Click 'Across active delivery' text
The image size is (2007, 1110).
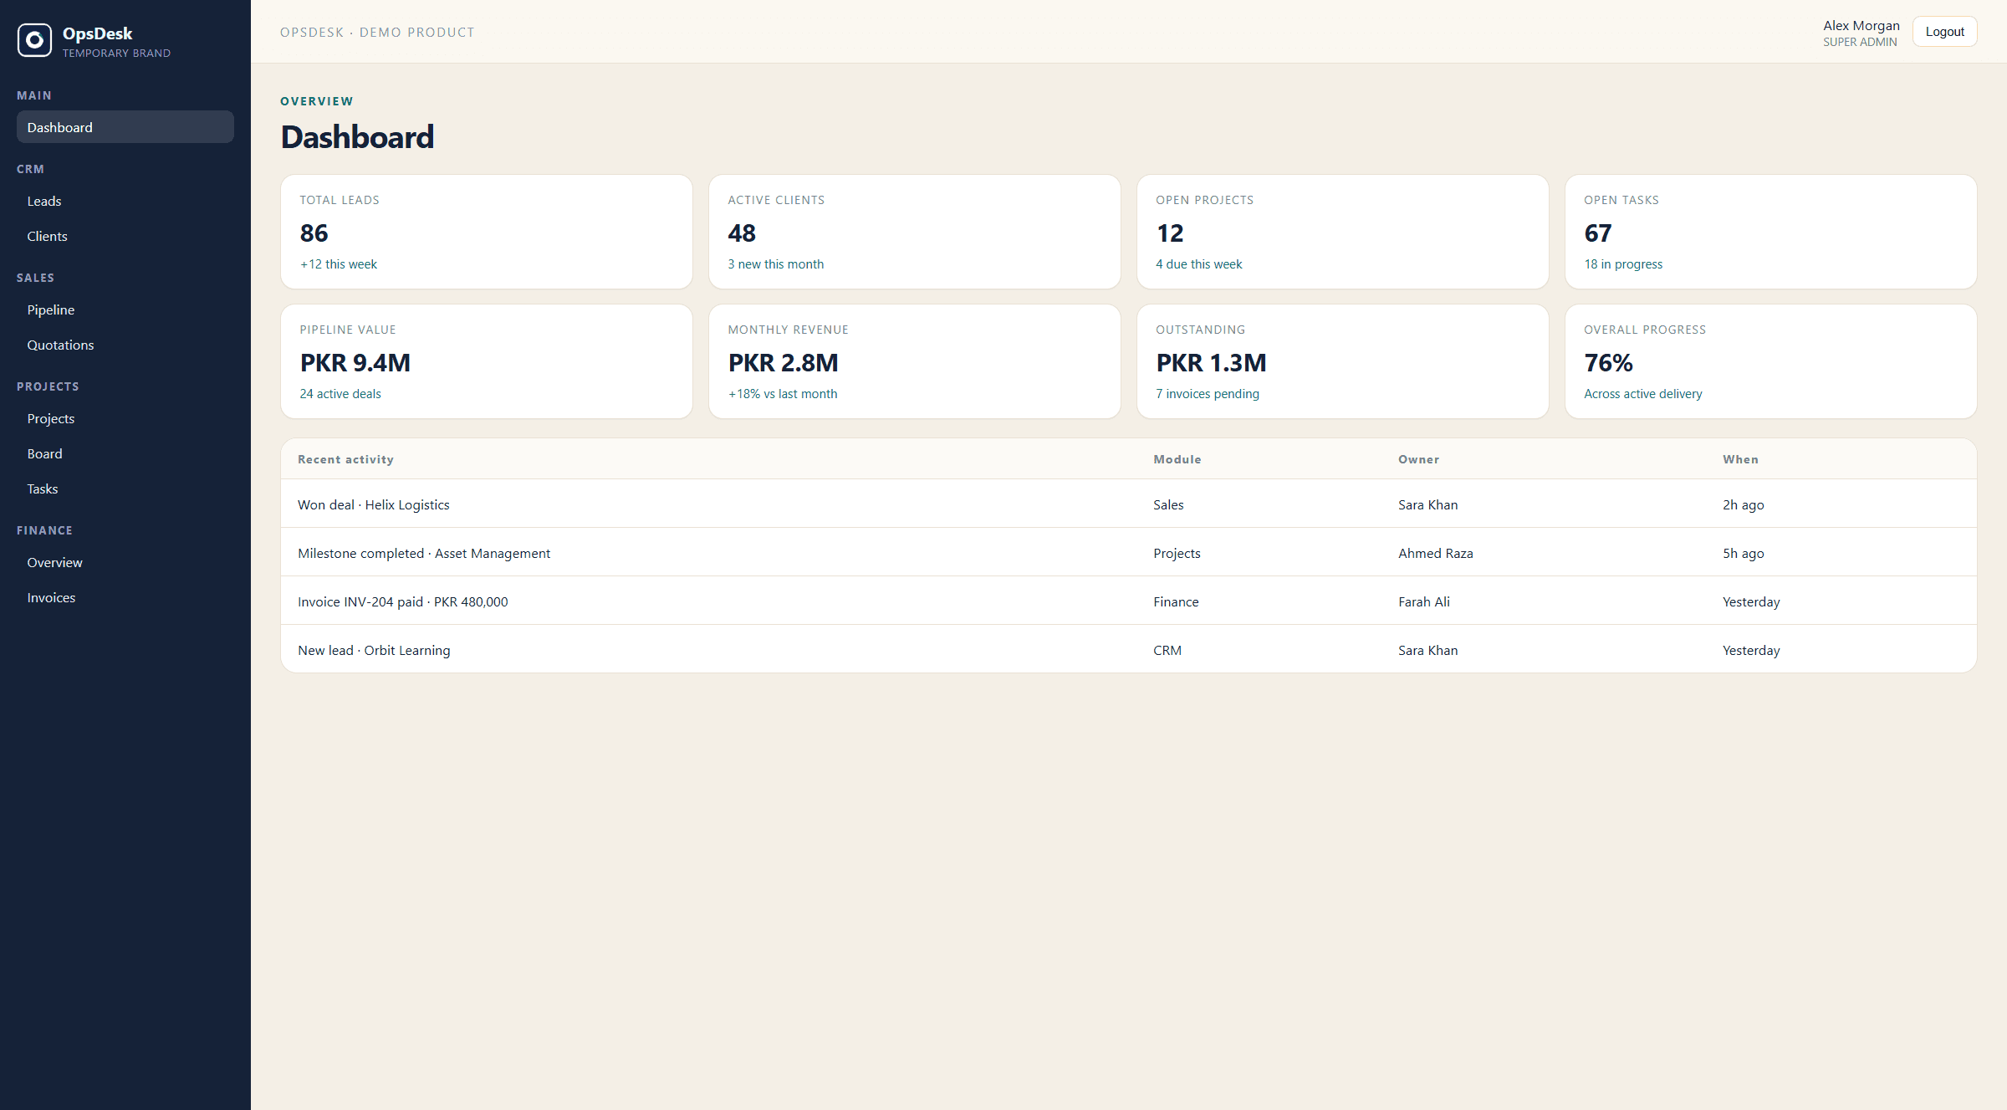[1643, 394]
